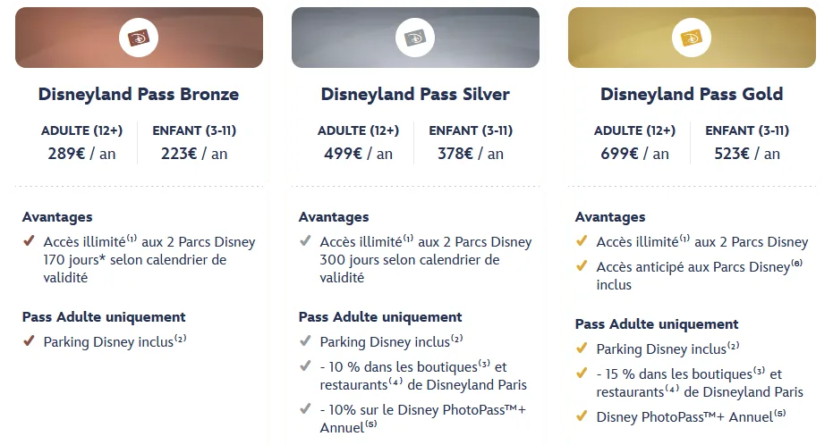
Task: Click the Bronze adult price 289€ / an
Action: [x=81, y=154]
